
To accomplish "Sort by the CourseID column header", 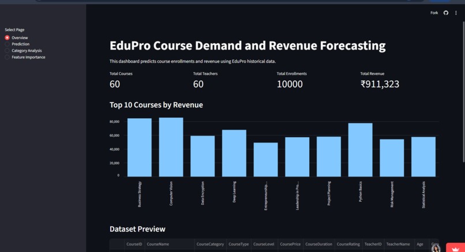I will click(134, 245).
